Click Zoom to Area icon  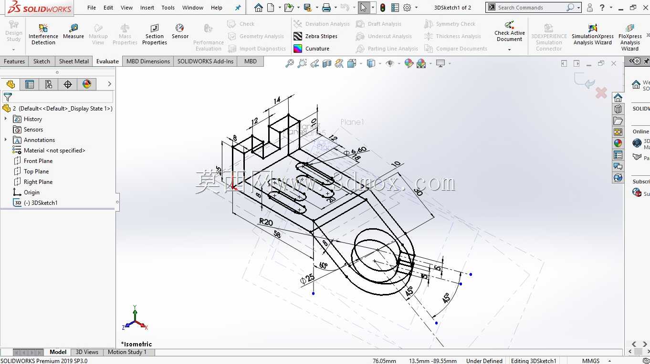302,63
